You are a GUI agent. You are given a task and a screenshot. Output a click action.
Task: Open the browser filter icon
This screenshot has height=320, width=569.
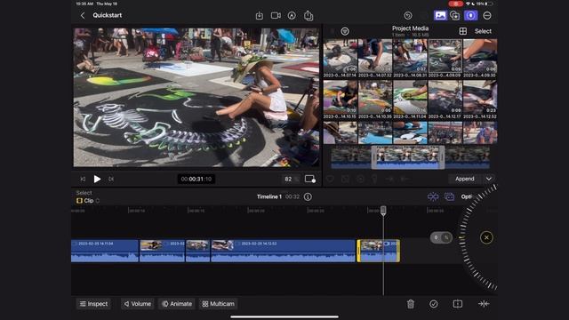(345, 32)
